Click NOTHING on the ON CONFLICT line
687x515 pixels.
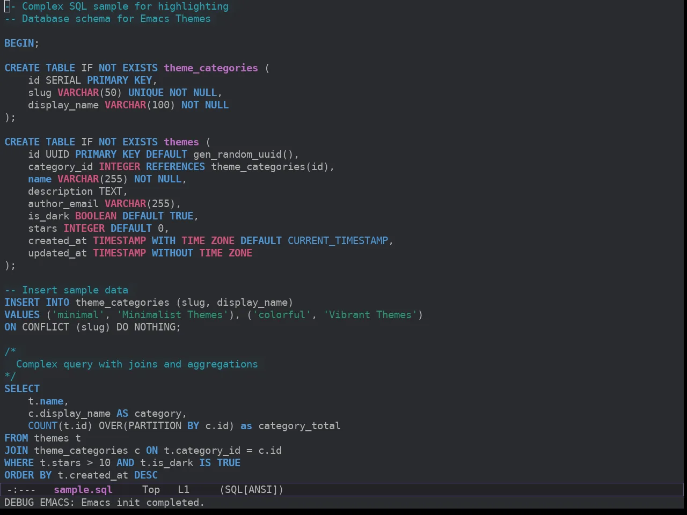point(155,327)
